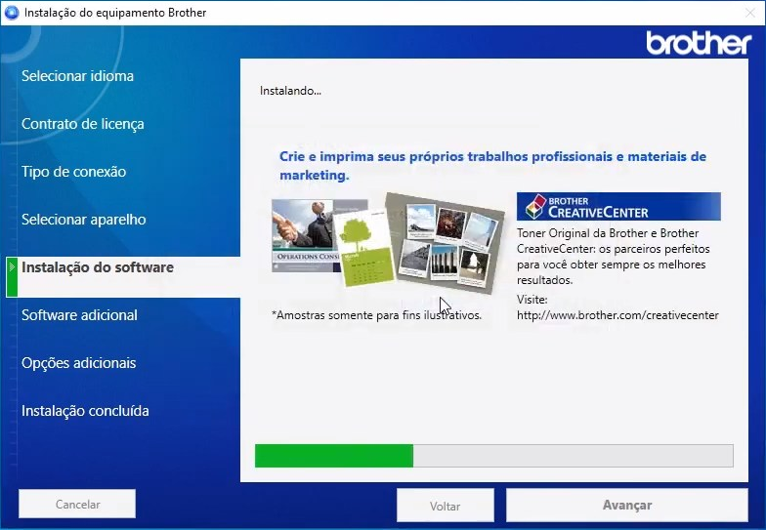766x530 pixels.
Task: Click the Instalando... status text
Action: point(290,91)
